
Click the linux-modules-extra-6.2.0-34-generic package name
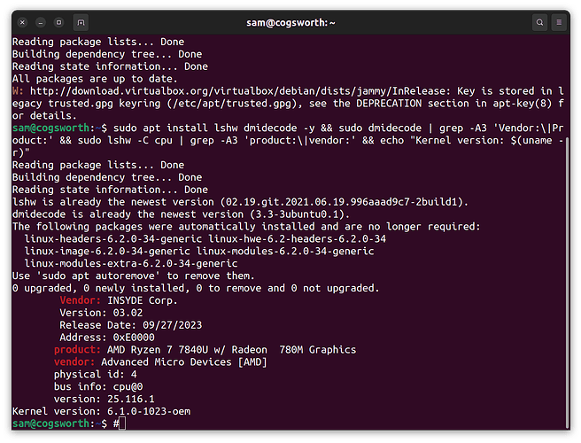point(131,263)
